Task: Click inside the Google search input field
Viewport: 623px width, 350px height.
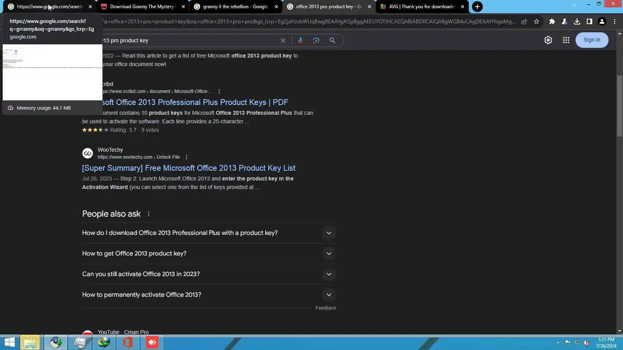Action: coord(191,40)
